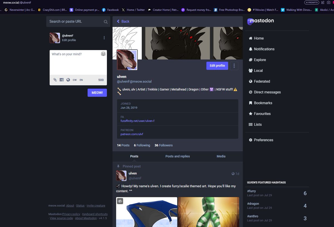Screen dimensions: 334x227
Task: Click the sidebar avatar next to @ulvenF
Action: coord(55,38)
